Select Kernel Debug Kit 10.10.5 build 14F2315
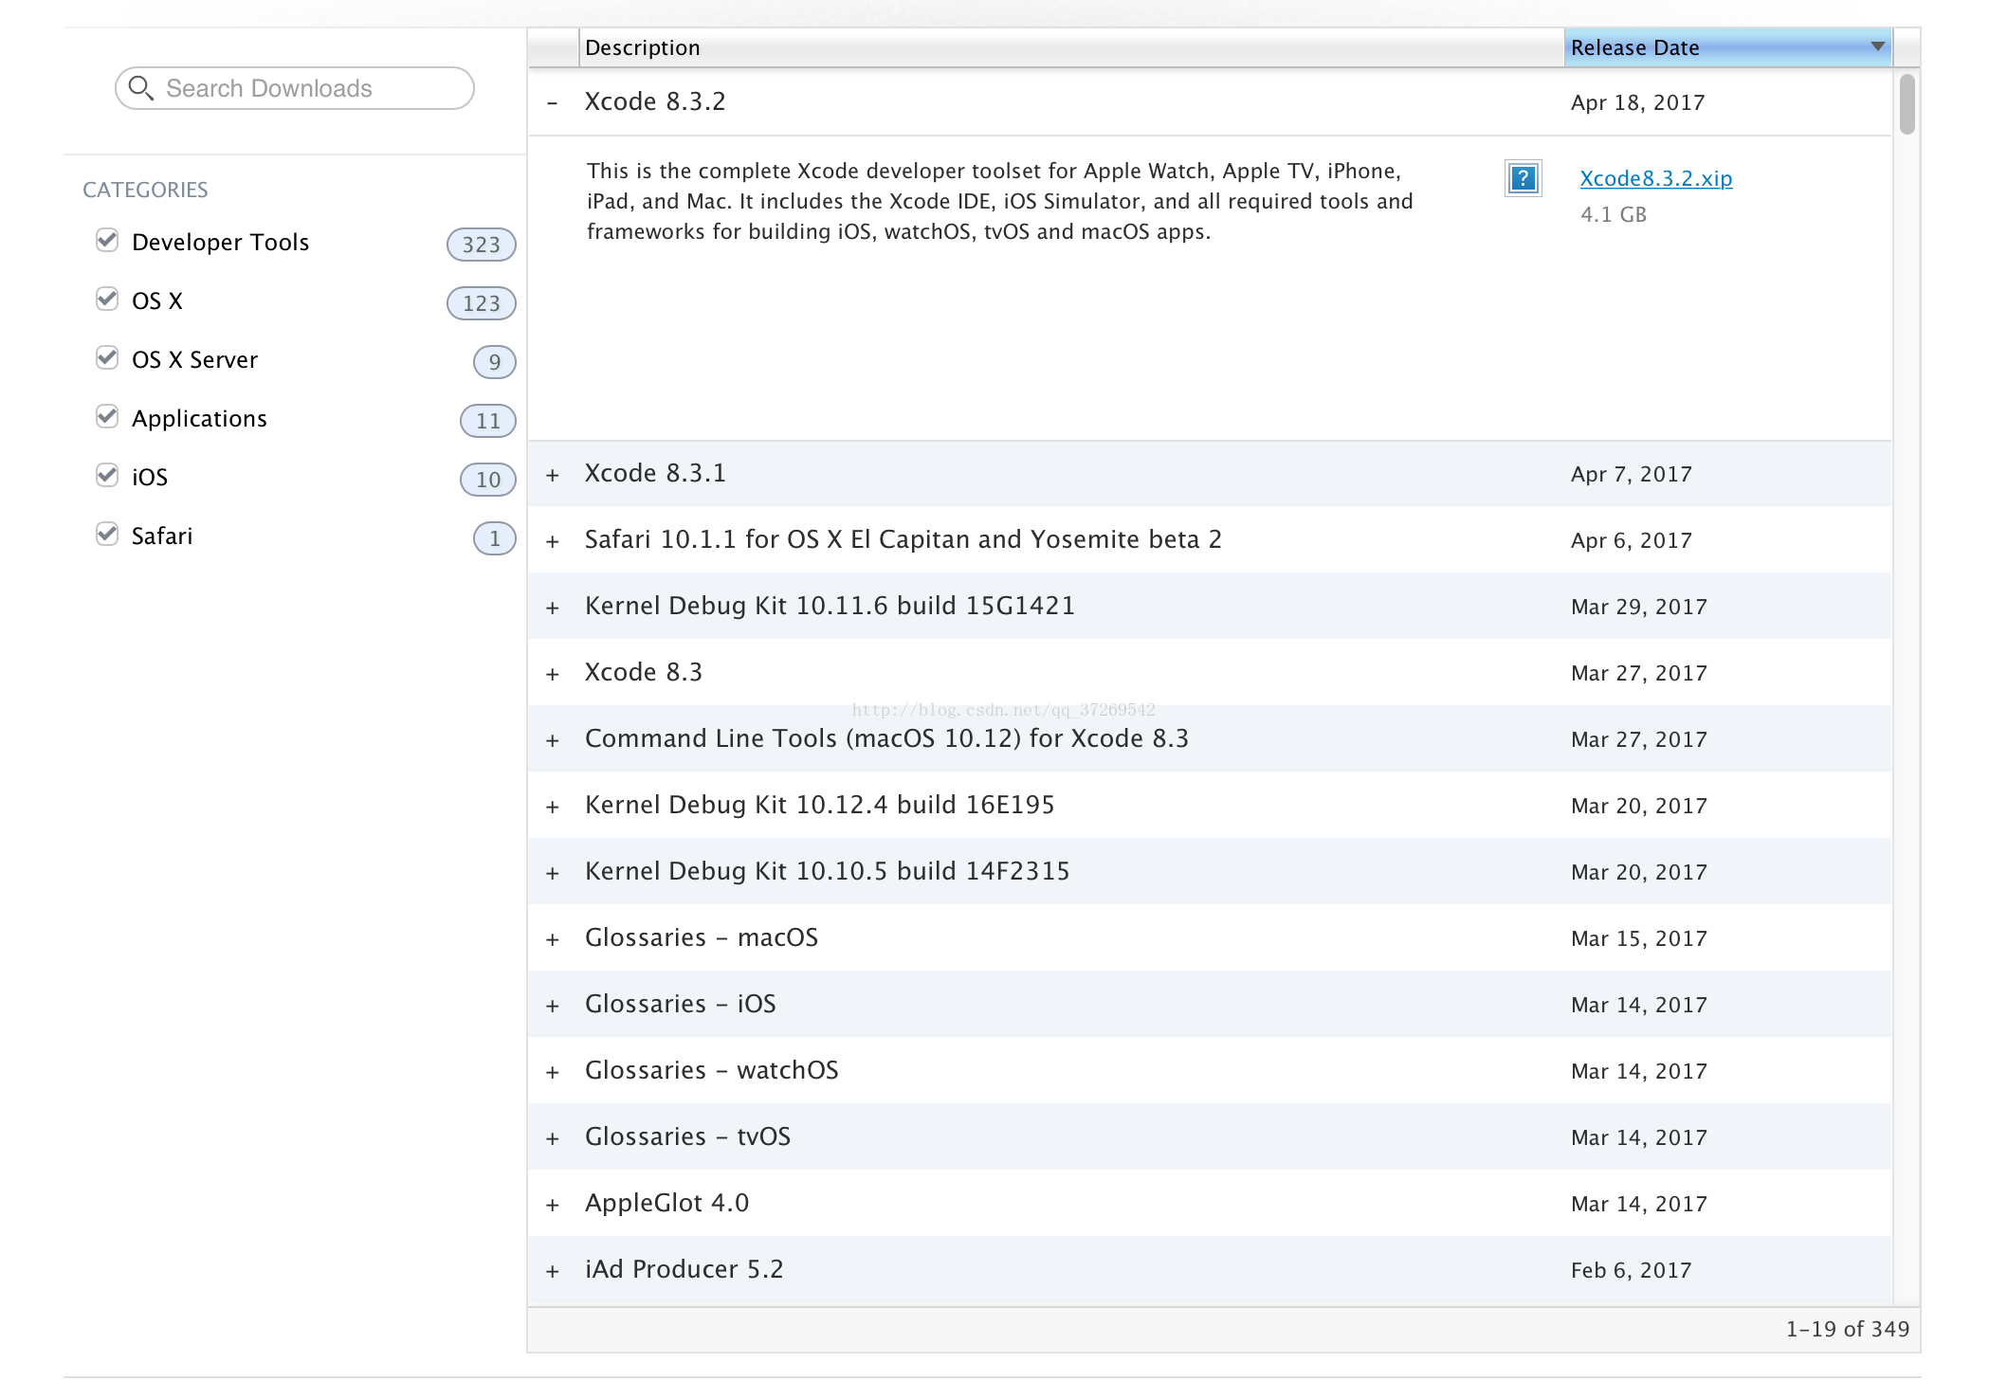The width and height of the screenshot is (1989, 1399). (828, 871)
